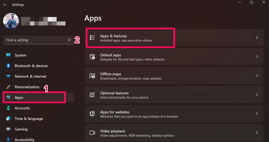Select Accounts in the sidebar
The width and height of the screenshot is (269, 142).
coord(22,108)
